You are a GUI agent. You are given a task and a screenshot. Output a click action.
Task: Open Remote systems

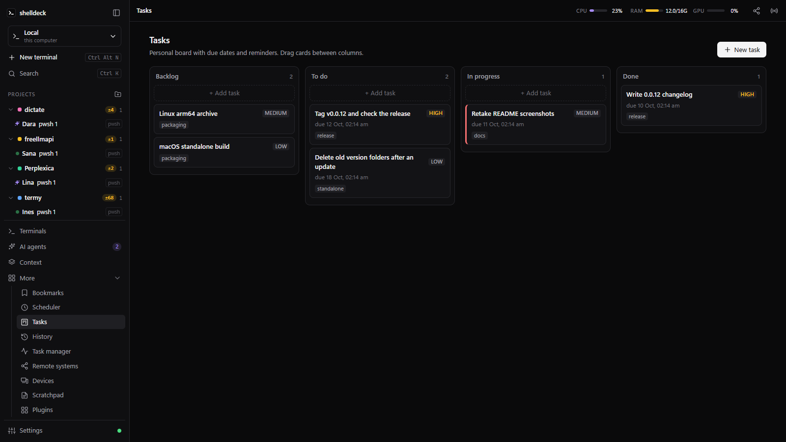click(71, 366)
